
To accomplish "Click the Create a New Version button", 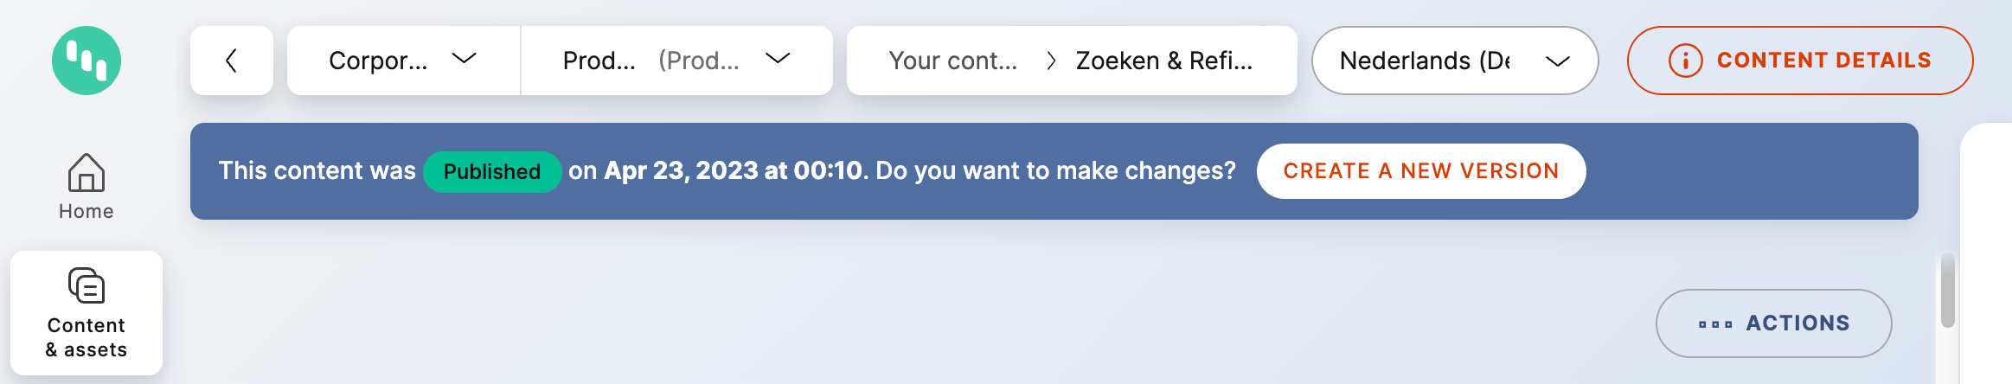I will tap(1420, 171).
